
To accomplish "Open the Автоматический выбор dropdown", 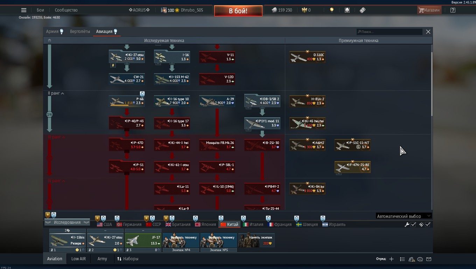I will [x=404, y=216].
